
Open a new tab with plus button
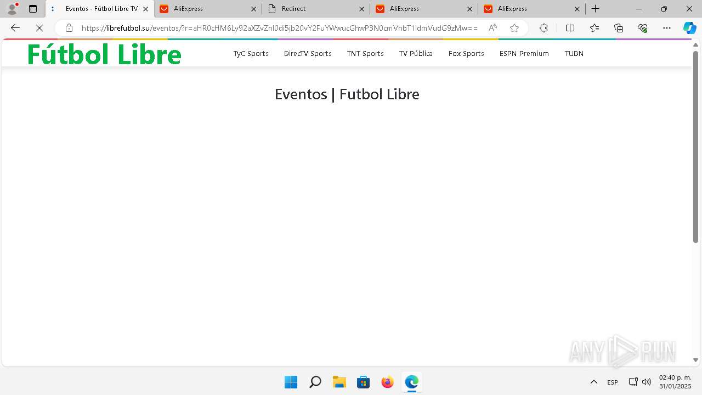click(x=596, y=9)
